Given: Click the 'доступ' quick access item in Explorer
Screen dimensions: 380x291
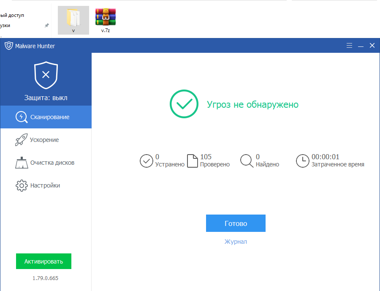Looking at the screenshot, I should pyautogui.click(x=12, y=15).
